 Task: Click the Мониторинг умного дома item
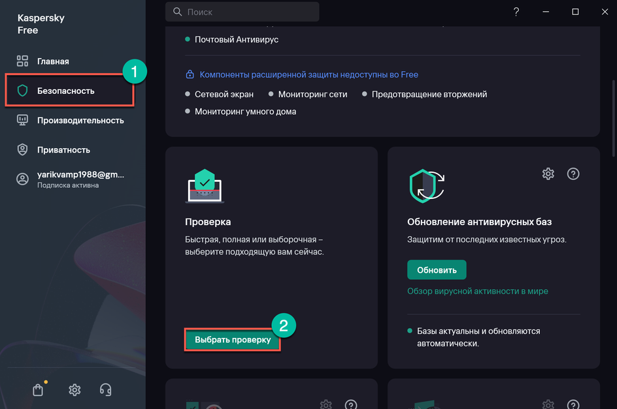click(246, 112)
